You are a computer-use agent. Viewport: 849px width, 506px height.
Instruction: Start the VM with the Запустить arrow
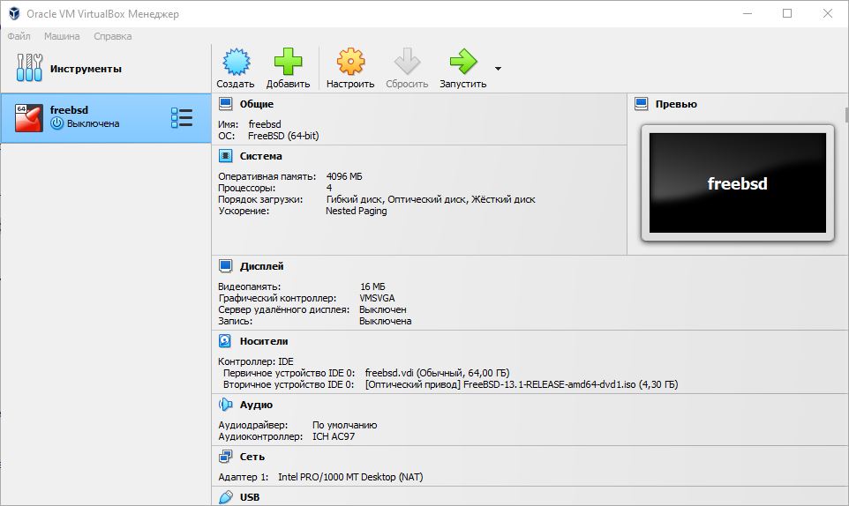pyautogui.click(x=463, y=62)
